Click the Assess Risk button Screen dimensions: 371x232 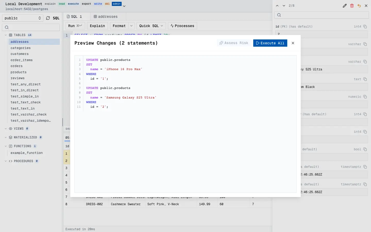(x=234, y=43)
